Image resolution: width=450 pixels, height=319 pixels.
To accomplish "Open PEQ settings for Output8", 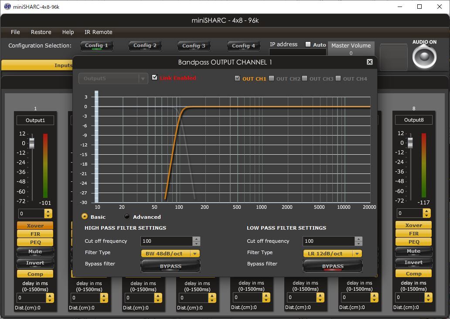I will [413, 242].
